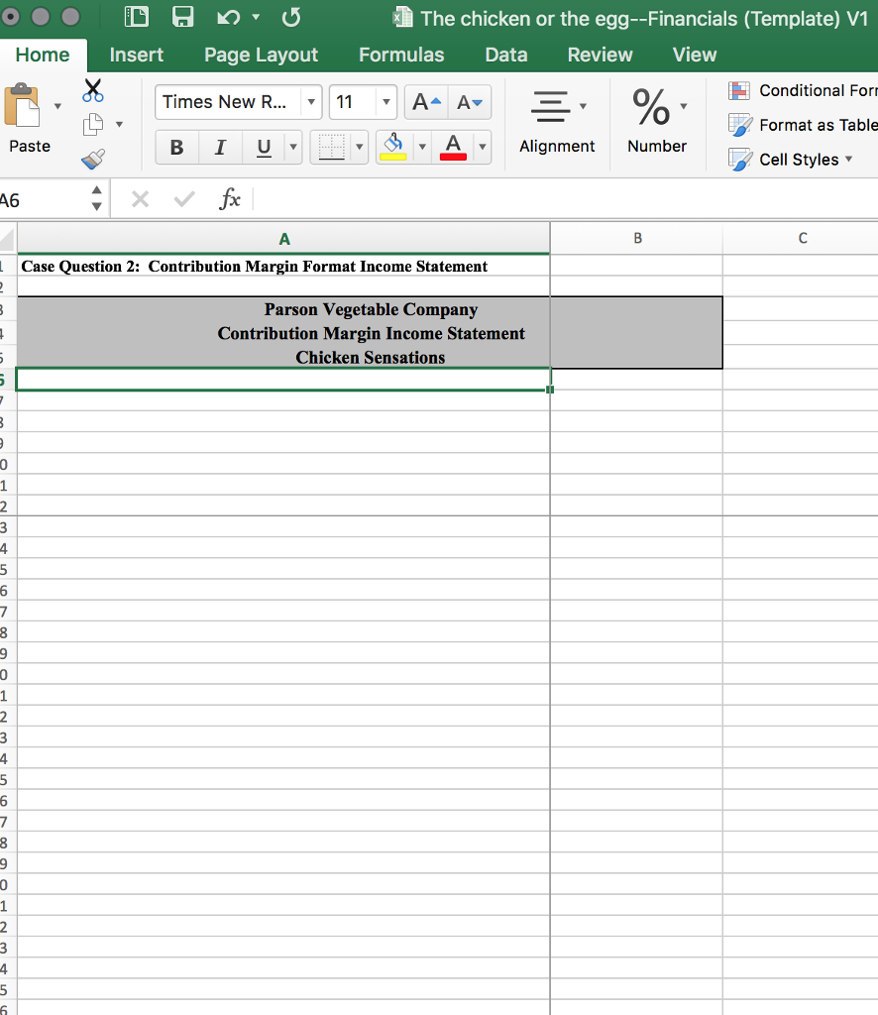Undo the last action
The height and width of the screenshot is (1015, 878).
pos(228,18)
